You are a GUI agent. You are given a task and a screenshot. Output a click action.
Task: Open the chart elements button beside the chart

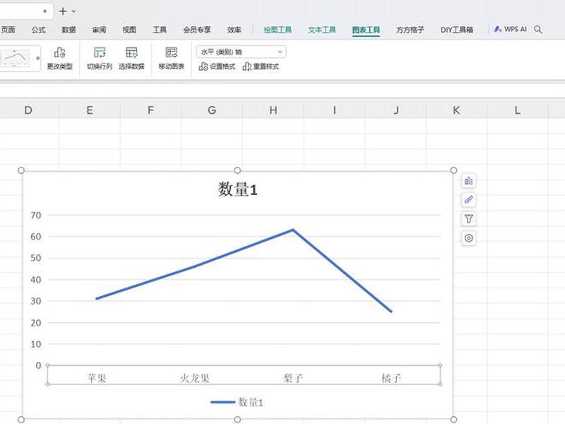468,181
